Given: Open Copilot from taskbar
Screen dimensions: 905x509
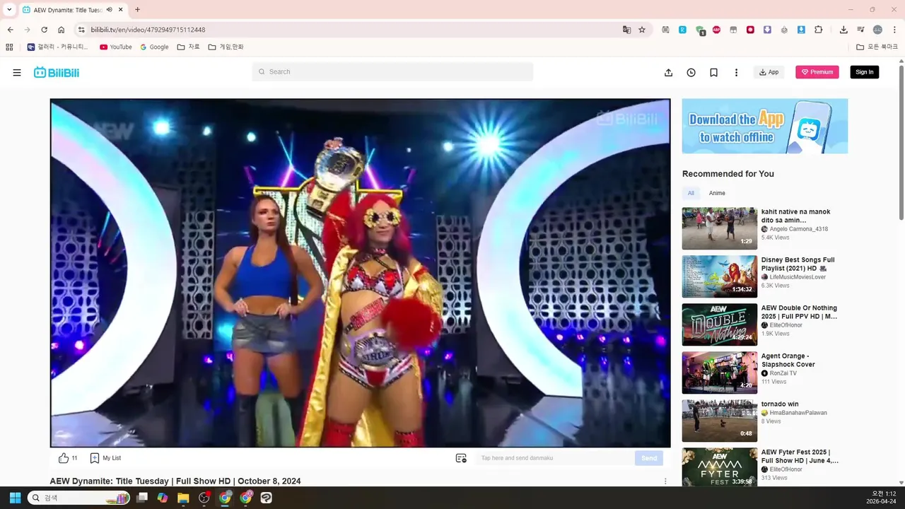Looking at the screenshot, I should tap(163, 498).
